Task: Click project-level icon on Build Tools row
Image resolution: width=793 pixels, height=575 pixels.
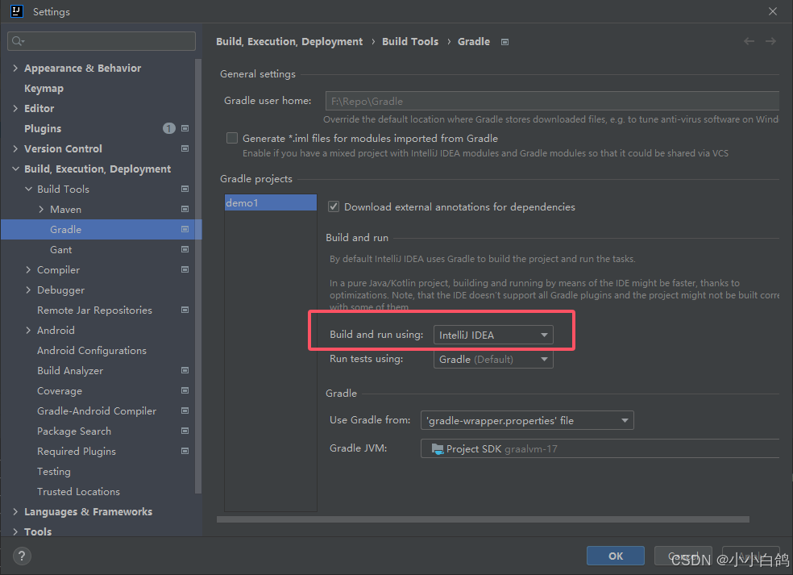Action: tap(185, 189)
